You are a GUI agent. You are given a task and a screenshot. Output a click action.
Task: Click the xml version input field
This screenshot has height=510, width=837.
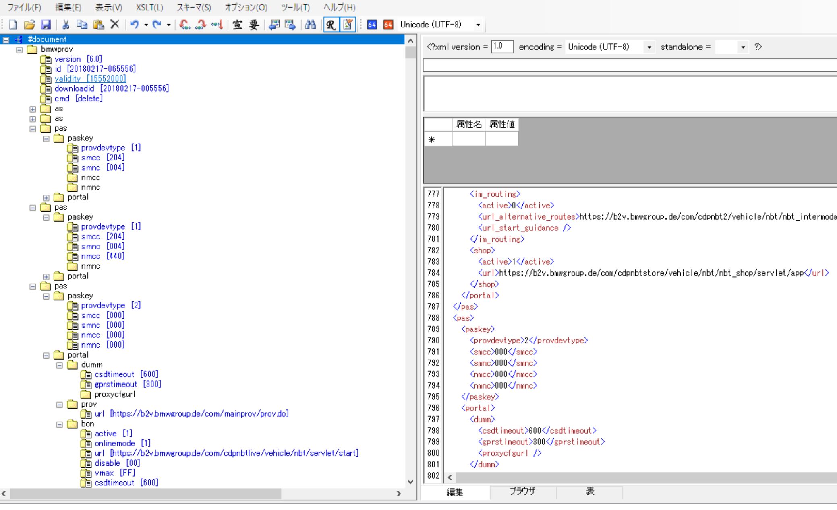click(x=502, y=47)
